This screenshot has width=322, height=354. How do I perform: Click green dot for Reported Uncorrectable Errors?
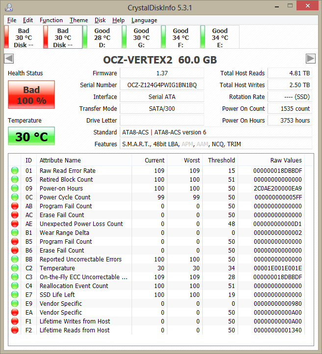point(15,259)
